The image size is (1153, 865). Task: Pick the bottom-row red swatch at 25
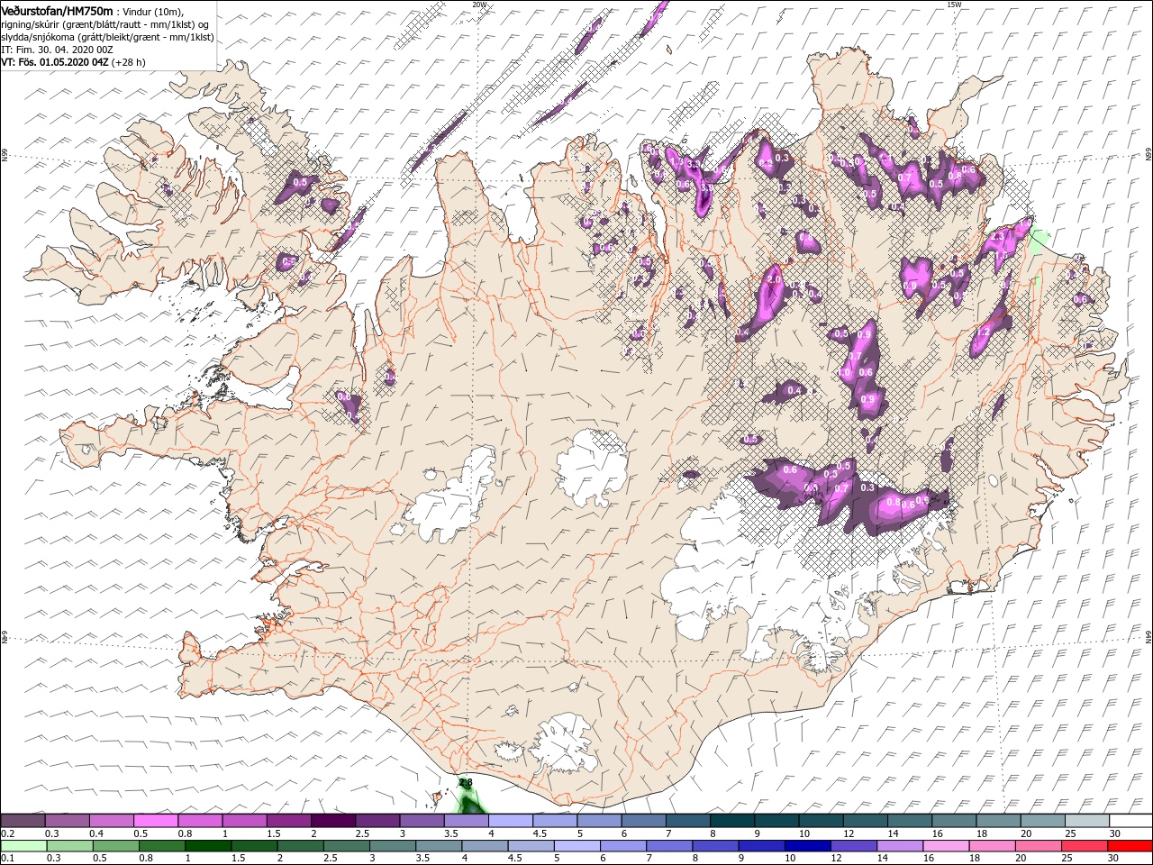tap(1083, 846)
